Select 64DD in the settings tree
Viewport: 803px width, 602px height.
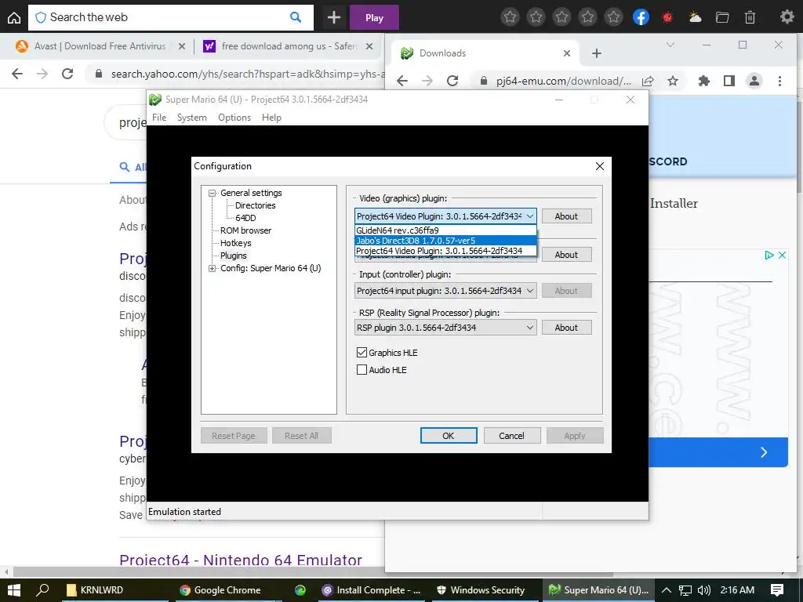coord(245,218)
